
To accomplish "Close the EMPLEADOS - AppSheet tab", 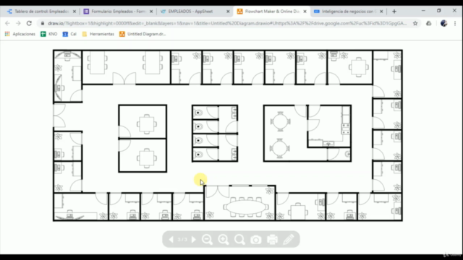I will point(228,12).
